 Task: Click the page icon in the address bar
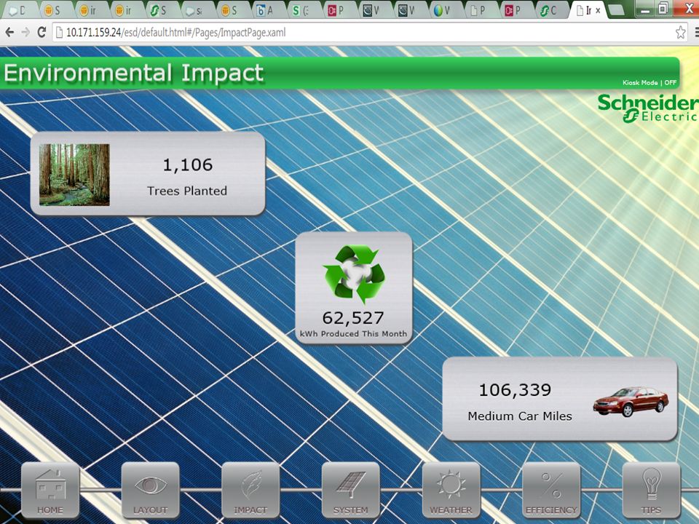point(59,32)
